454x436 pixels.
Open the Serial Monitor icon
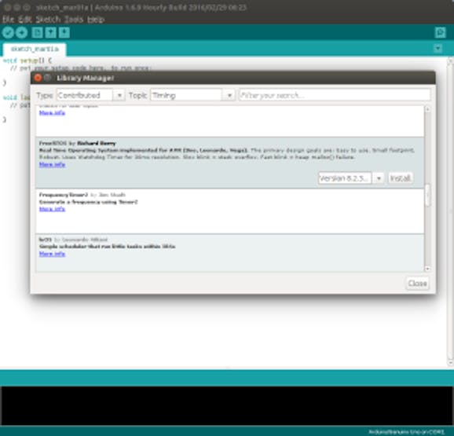point(441,32)
